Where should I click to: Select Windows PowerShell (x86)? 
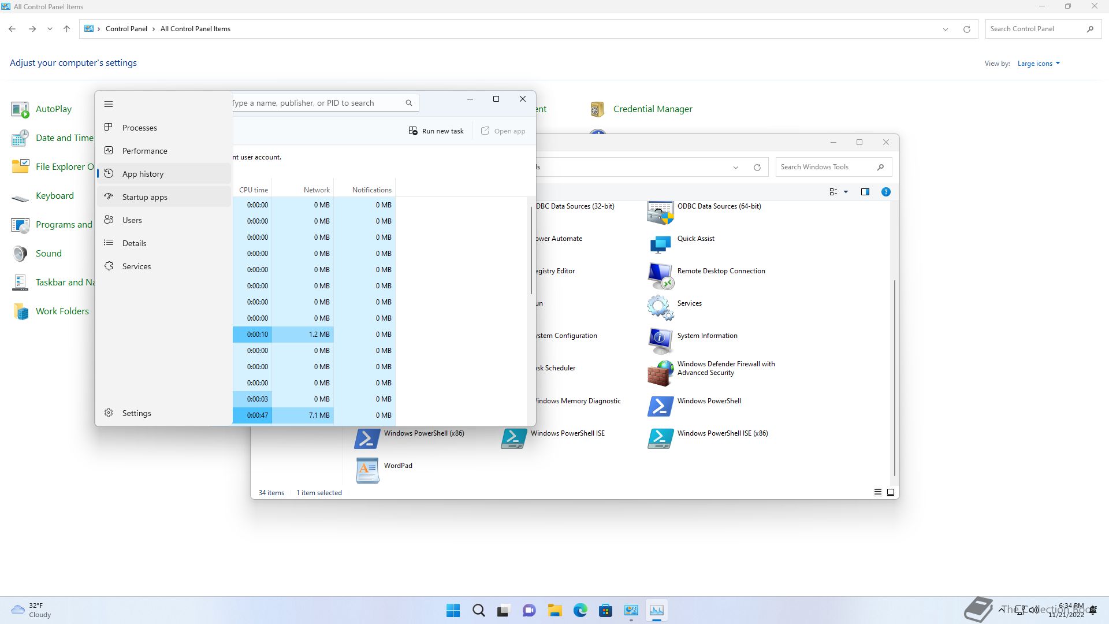(409, 440)
